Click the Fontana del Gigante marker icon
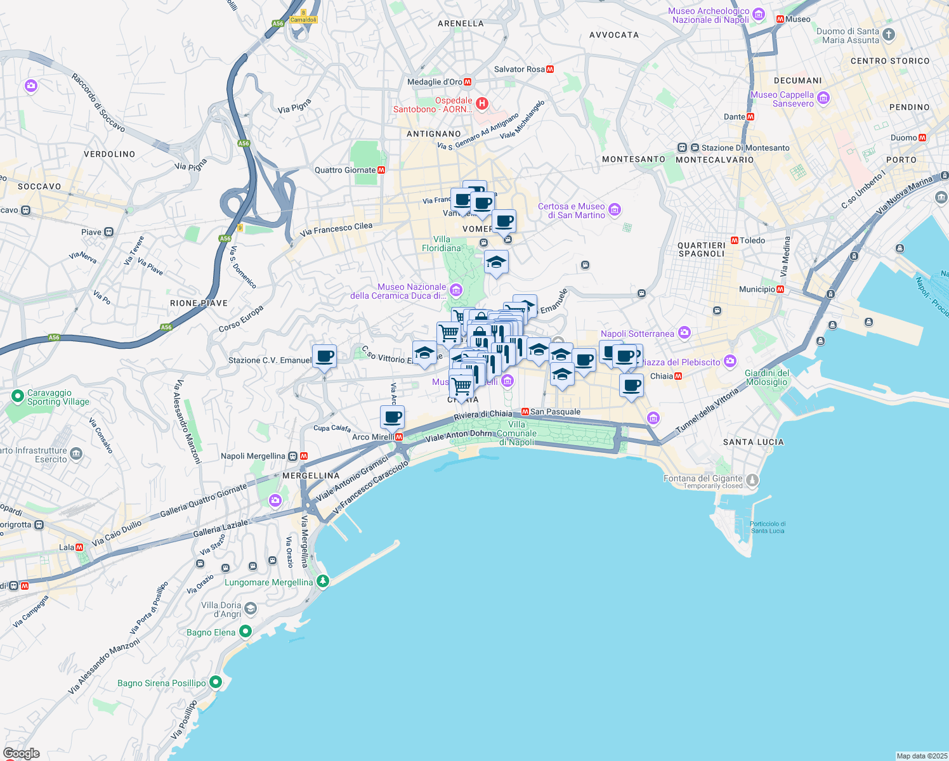The width and height of the screenshot is (949, 761). pos(752,480)
